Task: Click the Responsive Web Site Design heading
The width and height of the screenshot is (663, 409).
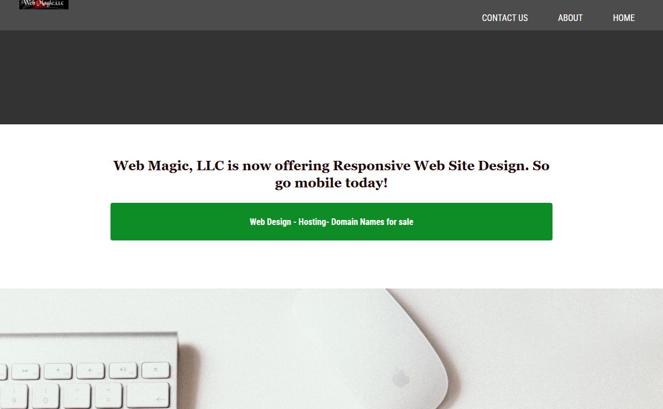Action: point(331,174)
